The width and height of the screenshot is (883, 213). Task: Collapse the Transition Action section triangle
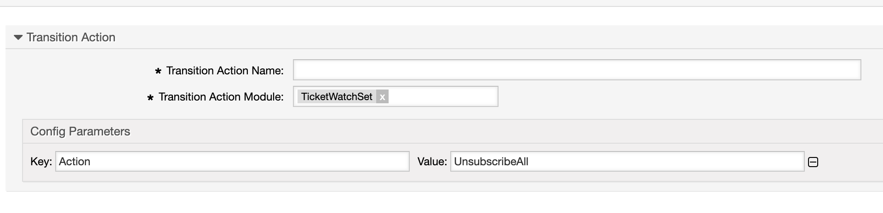(x=18, y=38)
